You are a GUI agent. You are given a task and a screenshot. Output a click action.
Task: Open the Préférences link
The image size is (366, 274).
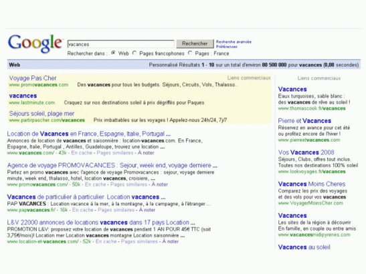pyautogui.click(x=226, y=47)
